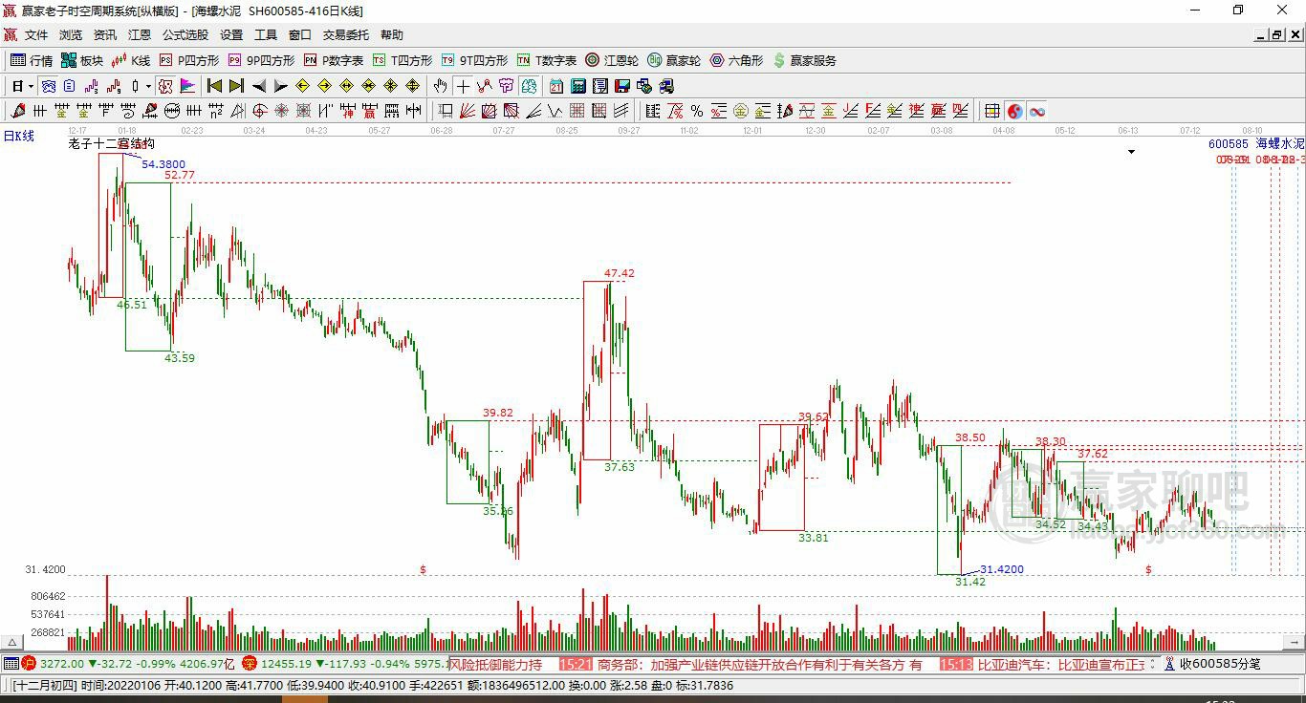Click the candlestick style icon

pyautogui.click(x=135, y=86)
